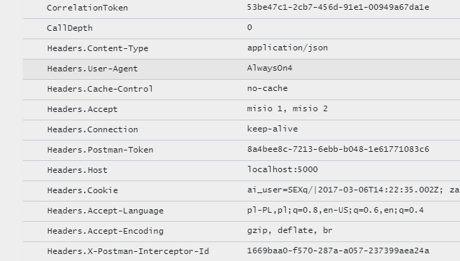Select Headers.Postman-Token property name
460x261 pixels.
(x=101, y=150)
